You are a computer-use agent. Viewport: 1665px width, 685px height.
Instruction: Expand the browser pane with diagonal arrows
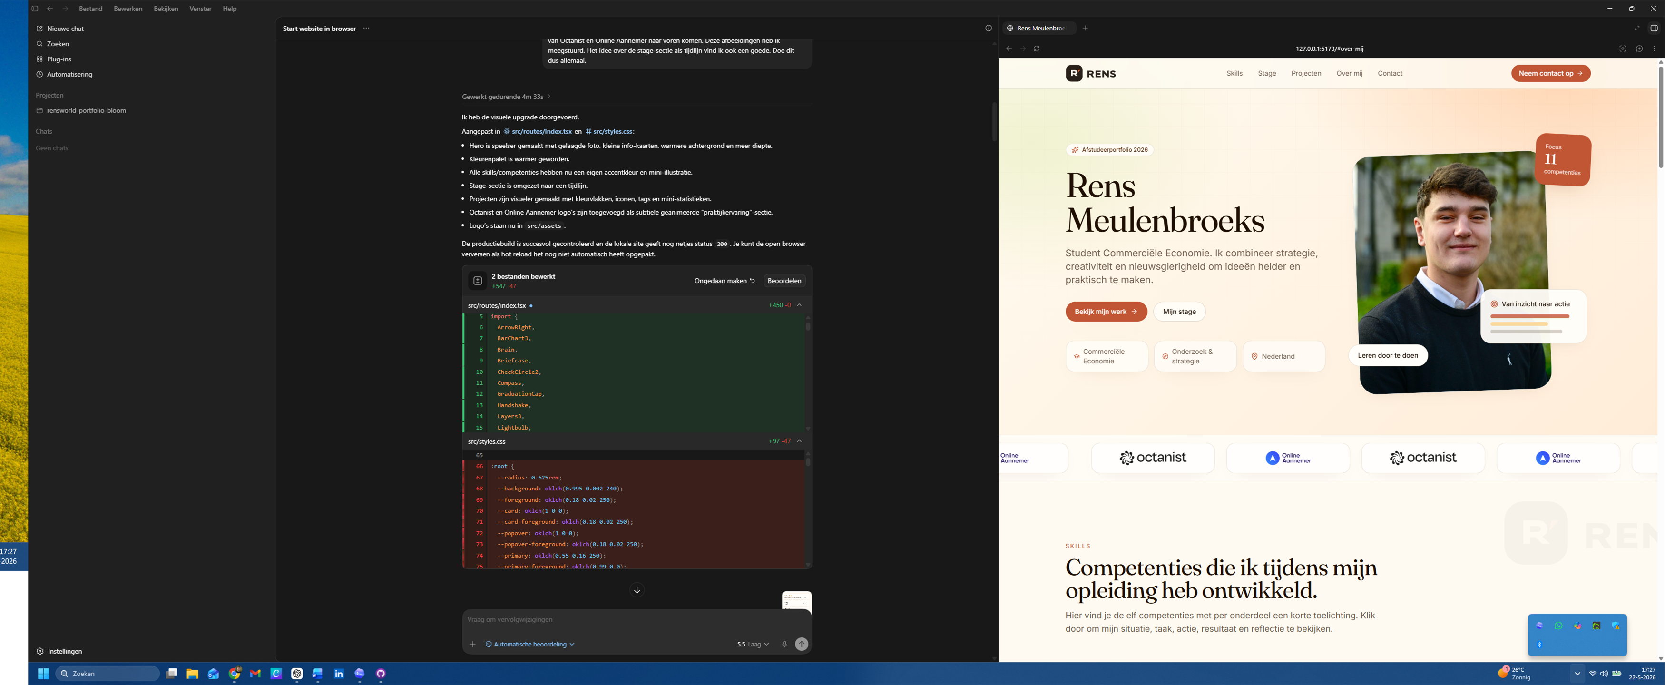pos(1637,29)
